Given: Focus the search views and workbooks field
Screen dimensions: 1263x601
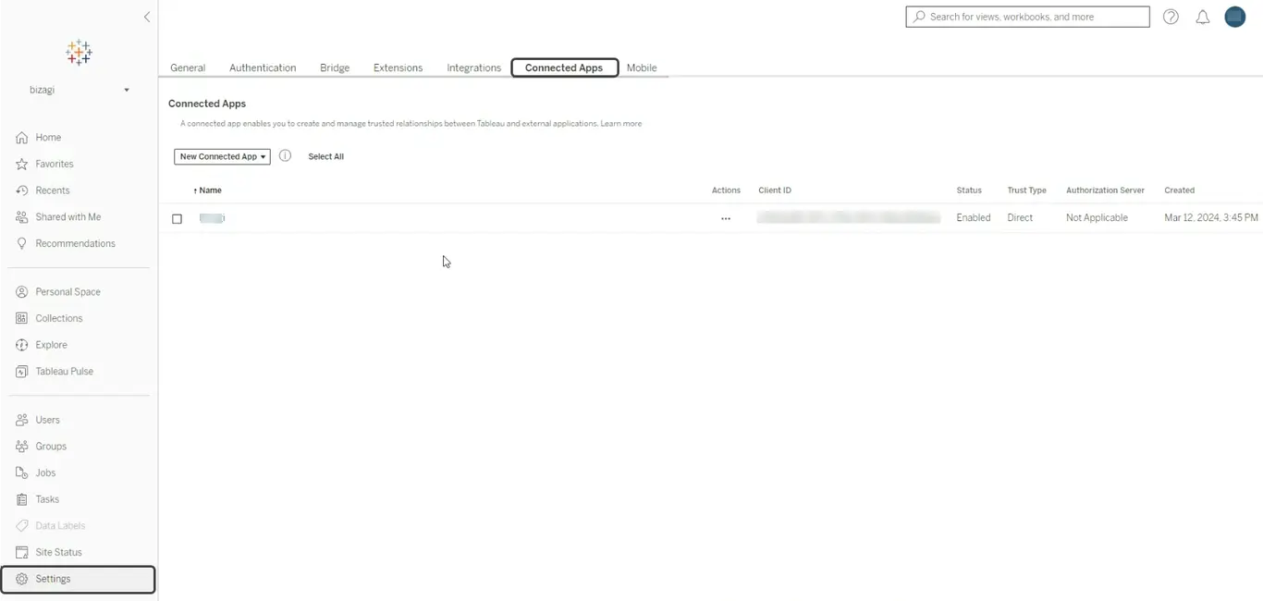Looking at the screenshot, I should [1027, 17].
